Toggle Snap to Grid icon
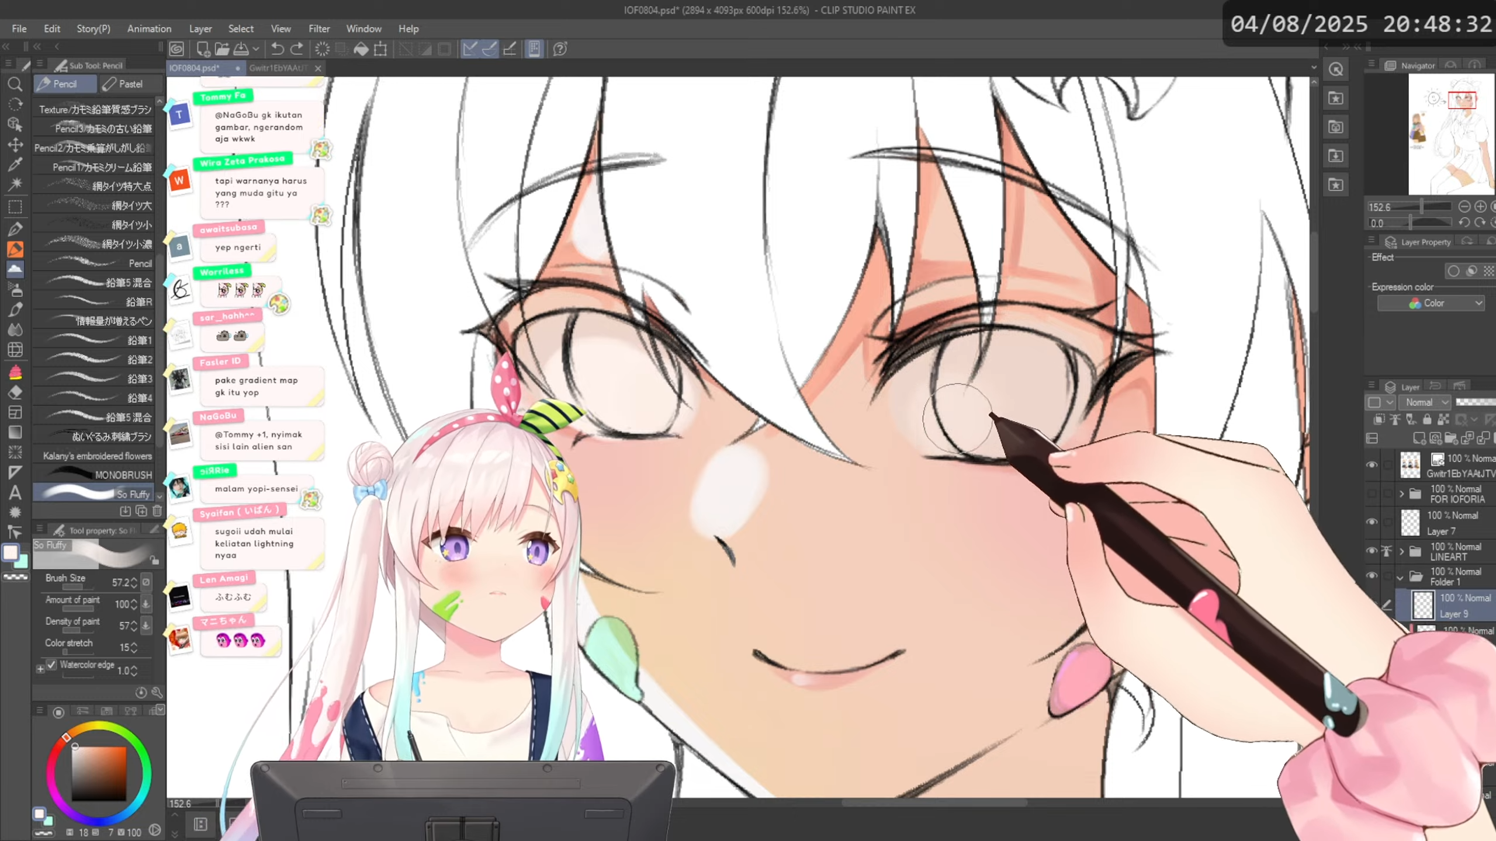Image resolution: width=1496 pixels, height=841 pixels. pos(510,49)
